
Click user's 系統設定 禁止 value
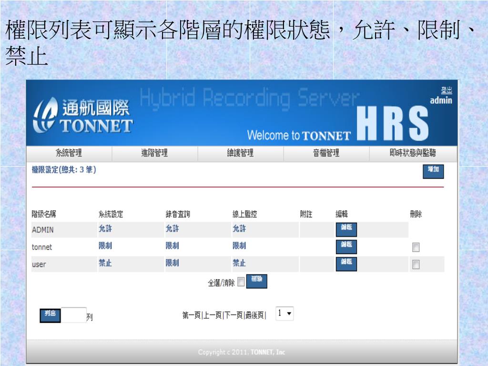[105, 263]
